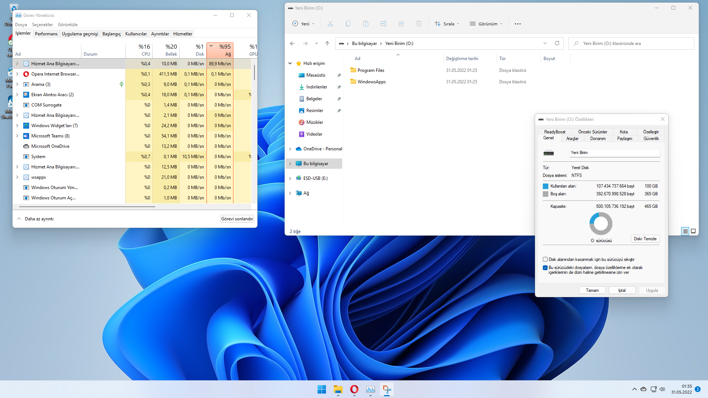The height and width of the screenshot is (398, 708).
Task: Switch to the Performans tab
Action: (46, 34)
